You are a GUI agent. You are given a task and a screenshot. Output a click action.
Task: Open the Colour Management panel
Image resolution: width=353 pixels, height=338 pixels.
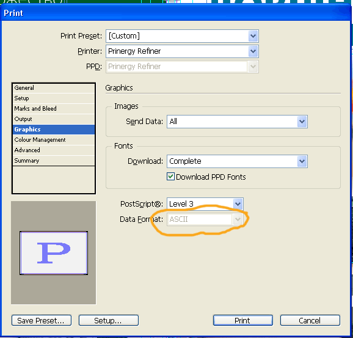(54, 140)
